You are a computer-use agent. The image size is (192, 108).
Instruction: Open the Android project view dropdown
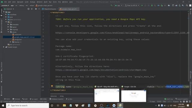(x=9, y=9)
